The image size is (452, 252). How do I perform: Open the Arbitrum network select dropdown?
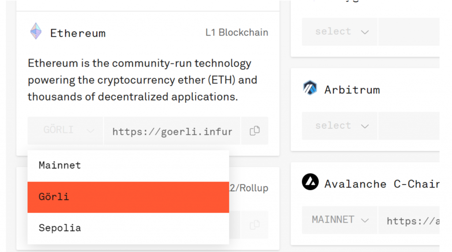click(x=340, y=126)
